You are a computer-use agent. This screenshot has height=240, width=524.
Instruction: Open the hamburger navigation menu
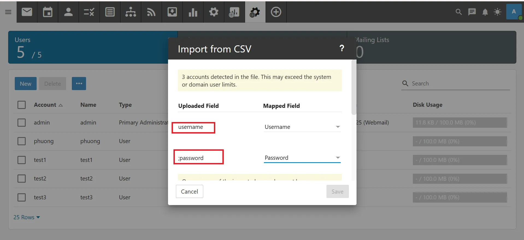(x=8, y=12)
